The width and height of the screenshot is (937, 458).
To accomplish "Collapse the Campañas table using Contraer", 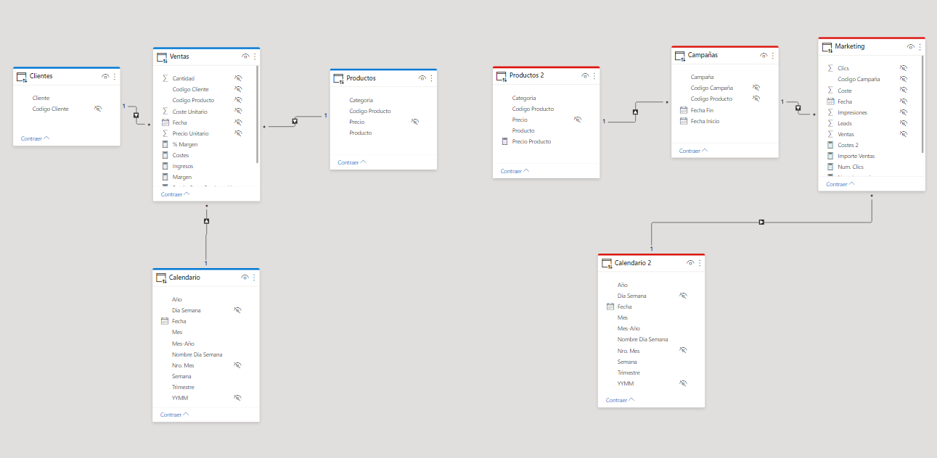I will click(x=695, y=151).
